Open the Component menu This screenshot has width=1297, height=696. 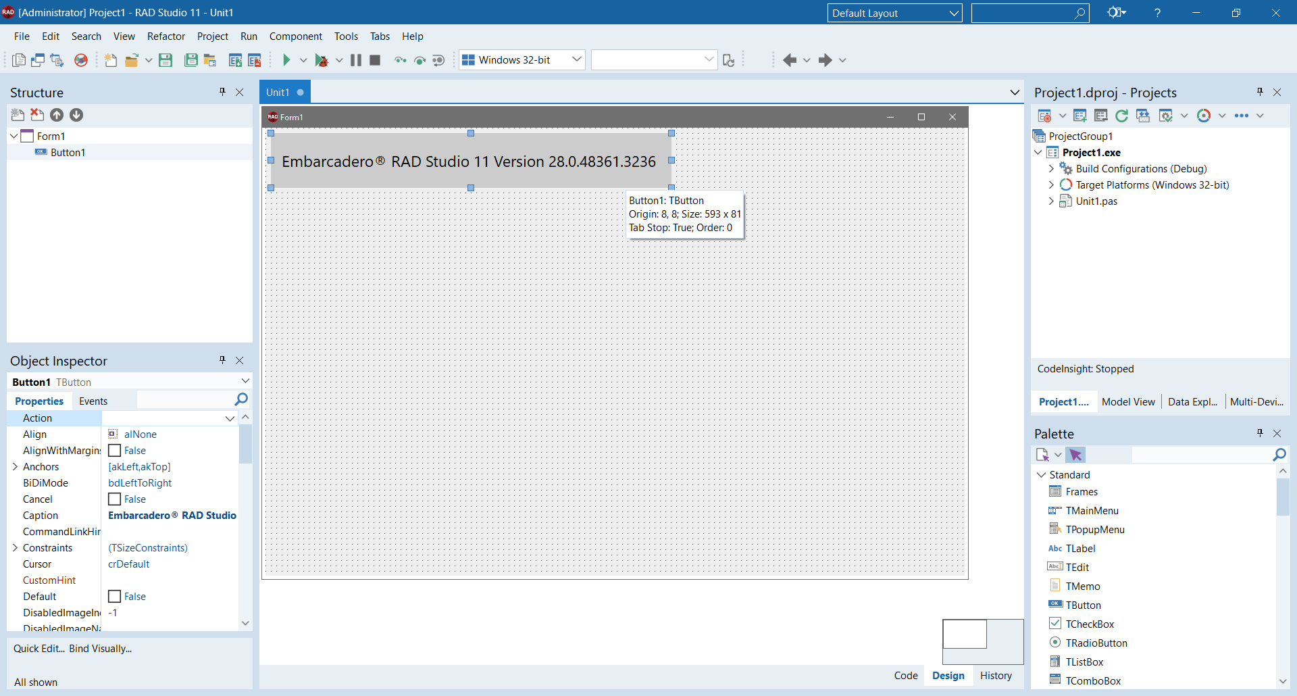coord(296,36)
